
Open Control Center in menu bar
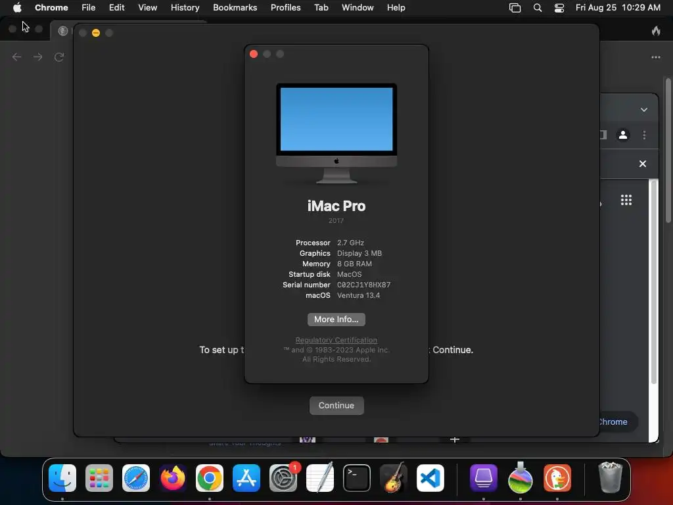[x=559, y=8]
